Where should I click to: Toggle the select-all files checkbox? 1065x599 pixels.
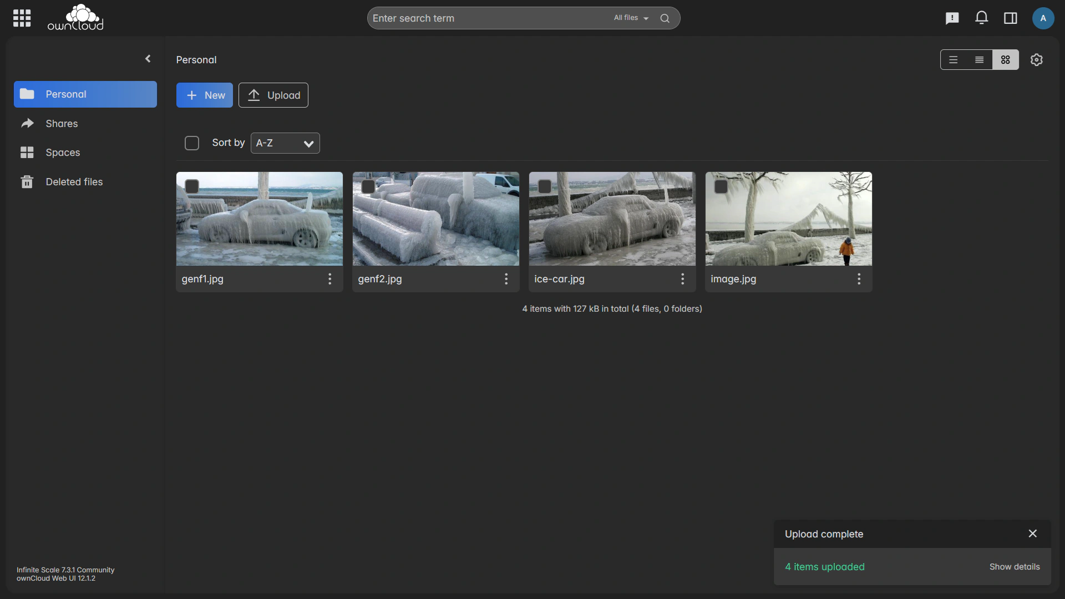192,143
